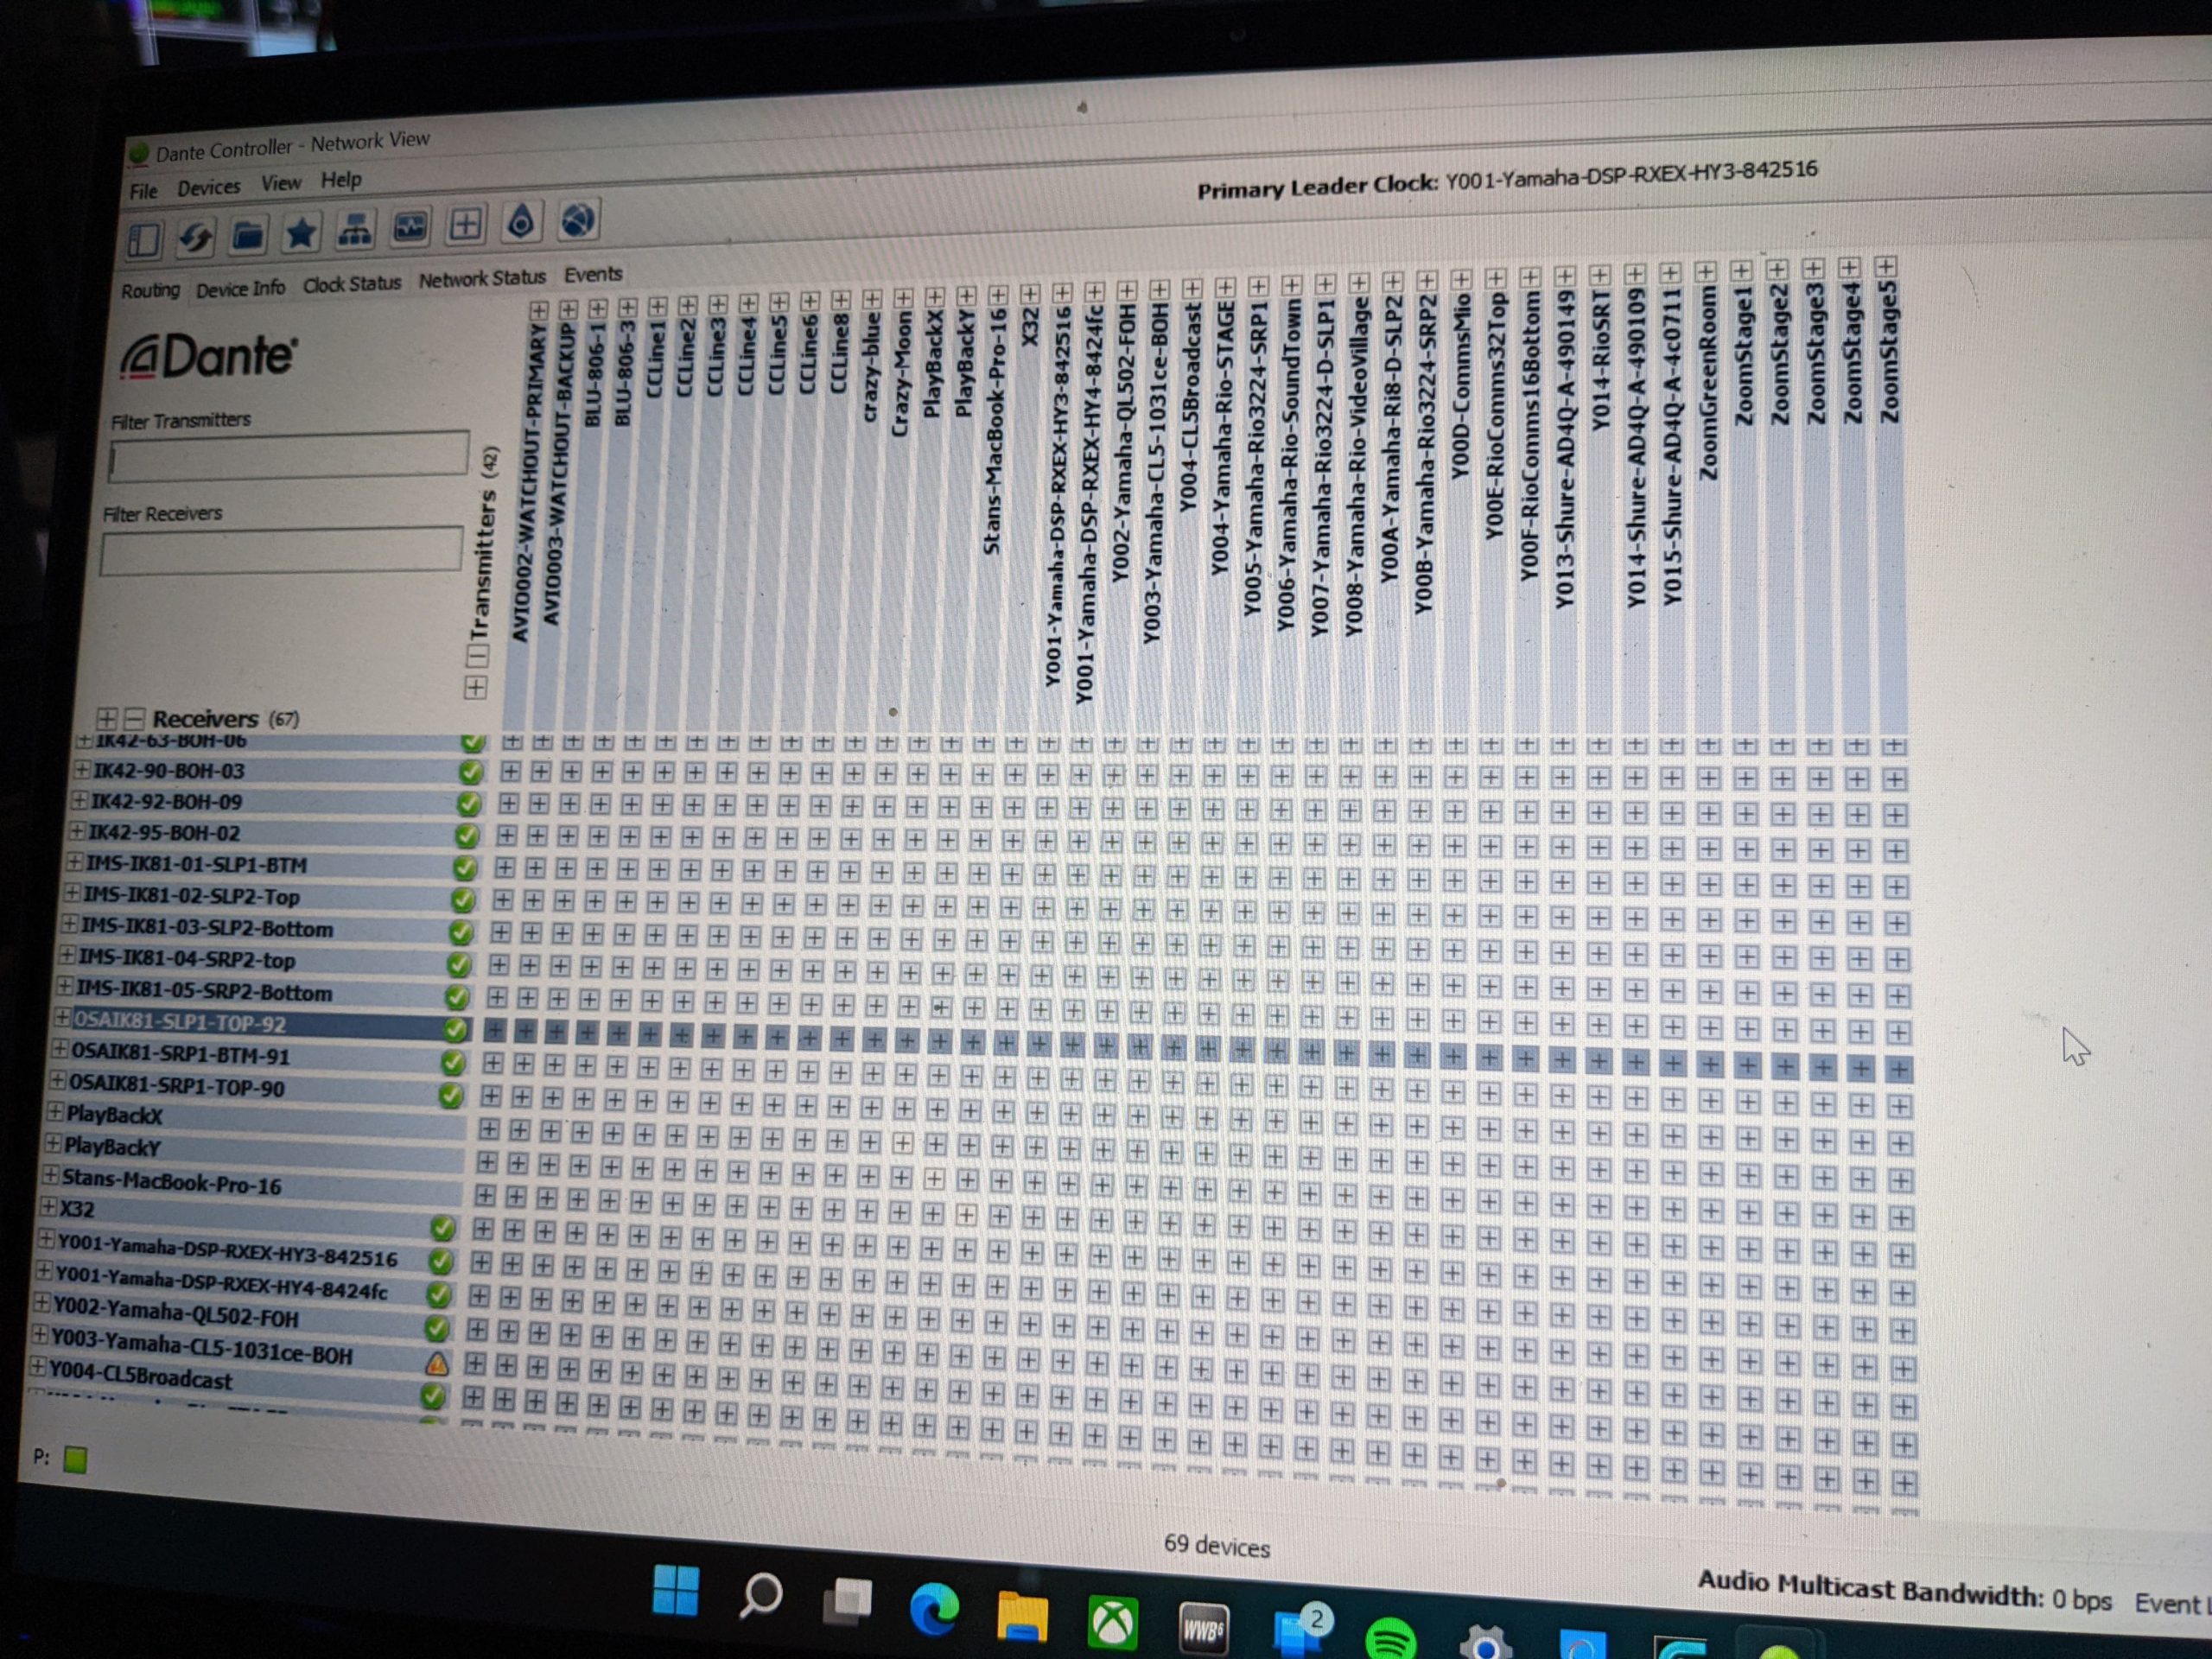Click green check status of IK42-90-BOH-03
The image size is (2212, 1659).
[470, 772]
